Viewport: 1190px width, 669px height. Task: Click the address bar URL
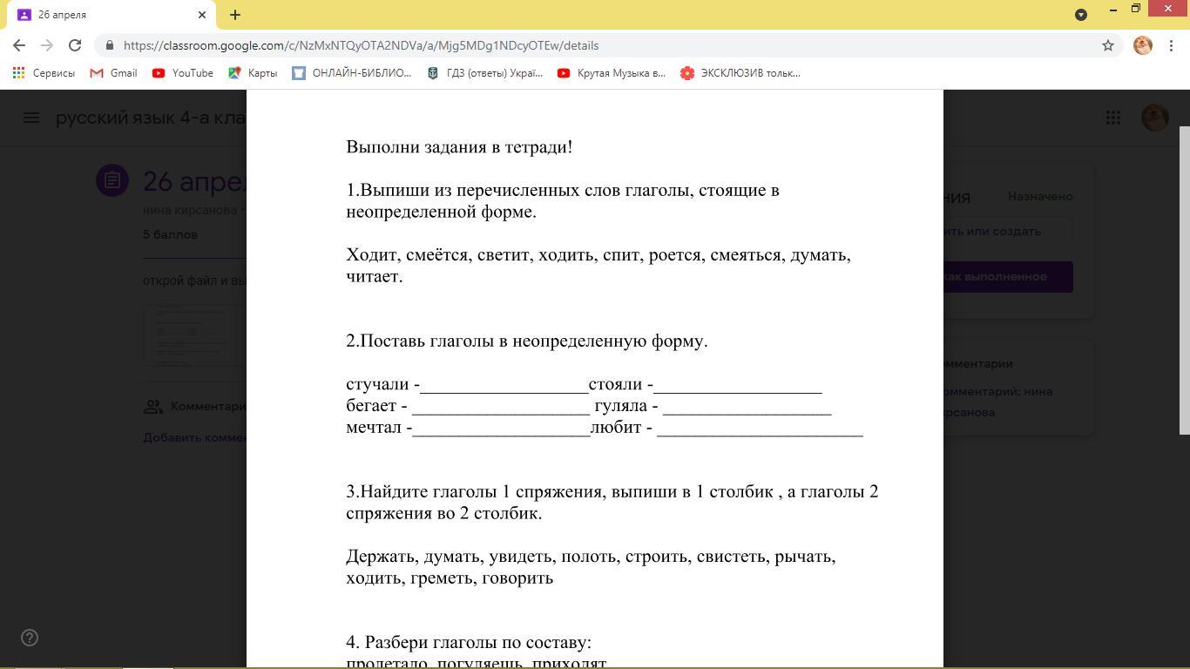361,45
